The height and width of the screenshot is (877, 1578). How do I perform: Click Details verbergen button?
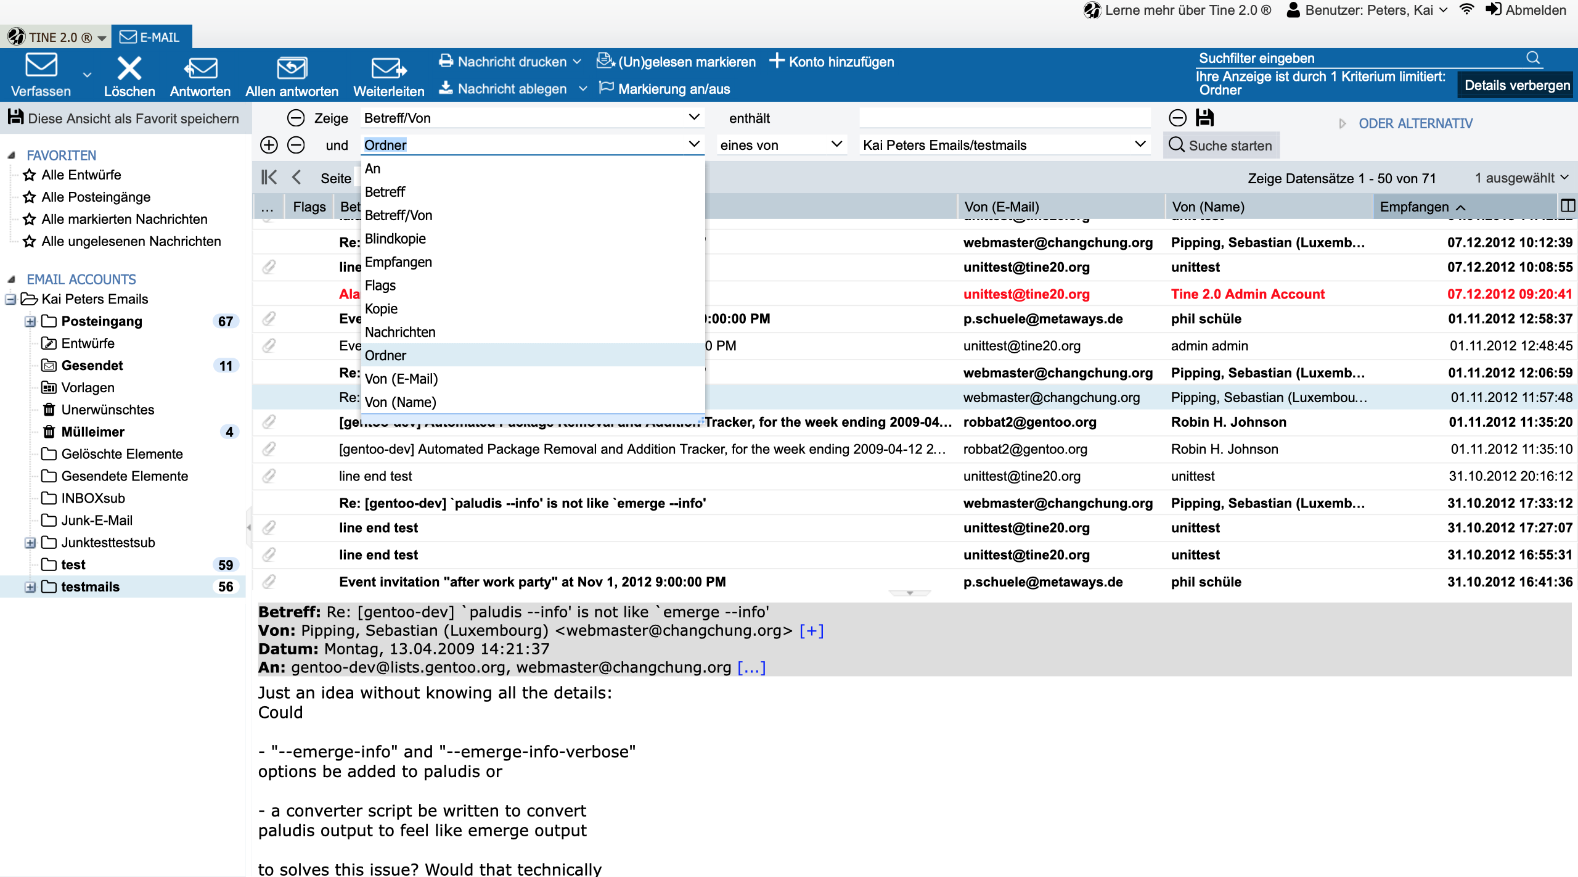1516,85
